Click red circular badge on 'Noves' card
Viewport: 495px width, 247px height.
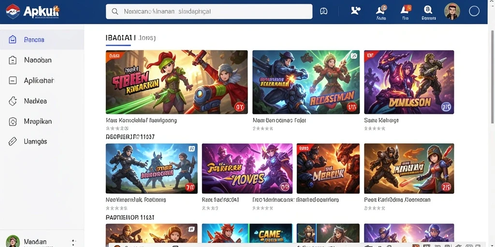[x=285, y=187]
